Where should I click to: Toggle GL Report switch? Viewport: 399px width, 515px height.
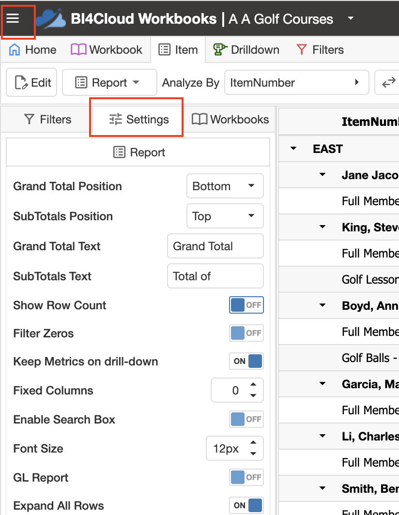(x=246, y=477)
